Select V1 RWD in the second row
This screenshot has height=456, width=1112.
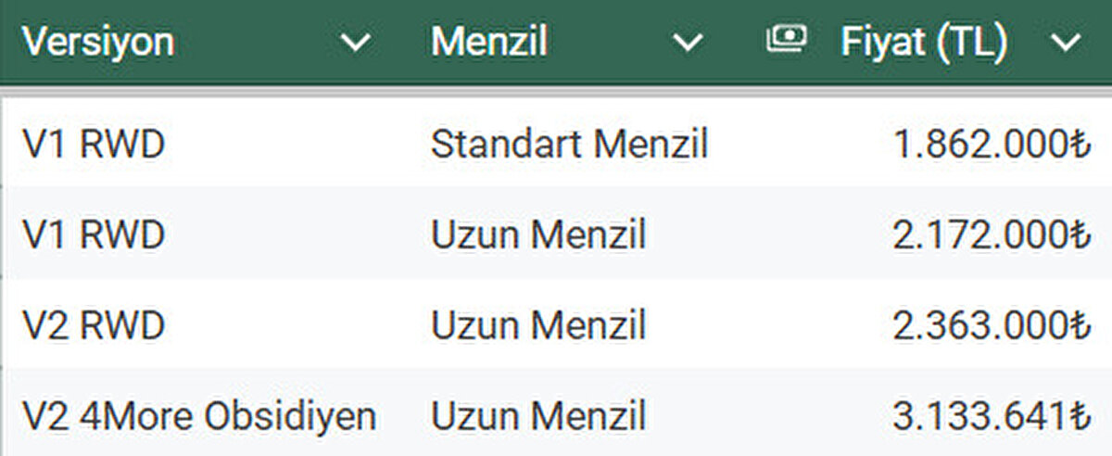click(x=93, y=235)
